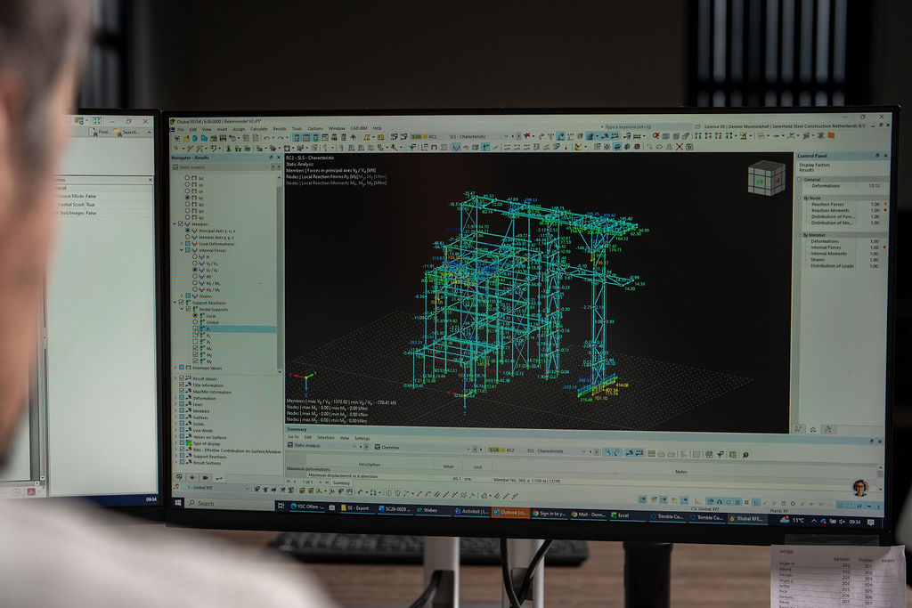The width and height of the screenshot is (912, 608).
Task: Open the Results menu
Action: [279, 129]
